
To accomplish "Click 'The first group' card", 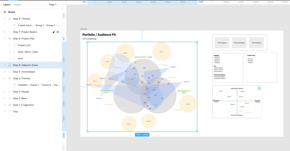I will [x=222, y=43].
